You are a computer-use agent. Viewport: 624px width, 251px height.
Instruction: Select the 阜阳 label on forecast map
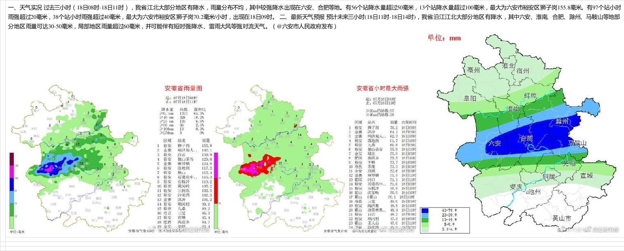point(470,99)
